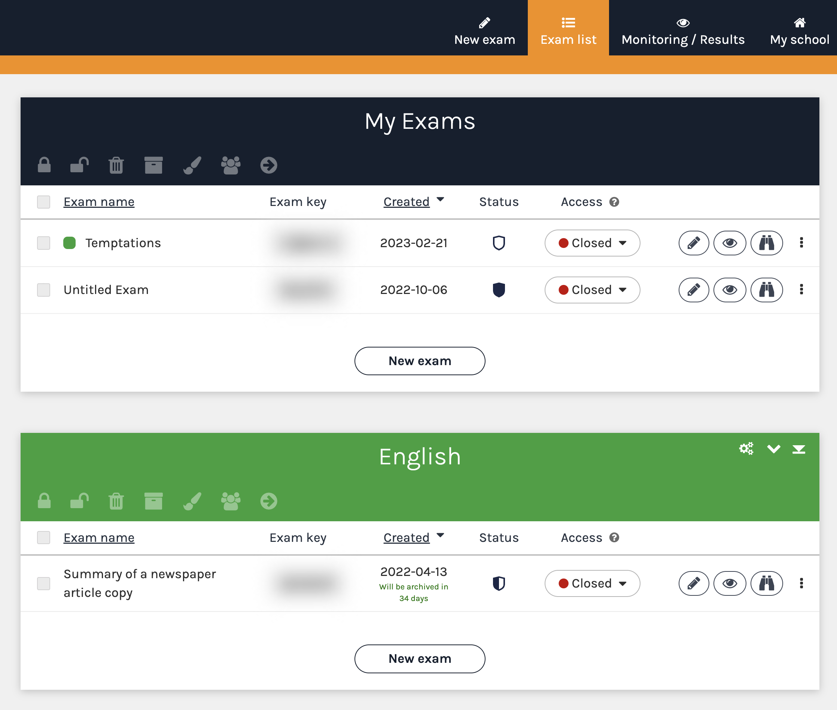Click the move exams arrow icon
The width and height of the screenshot is (837, 710).
[x=268, y=165]
